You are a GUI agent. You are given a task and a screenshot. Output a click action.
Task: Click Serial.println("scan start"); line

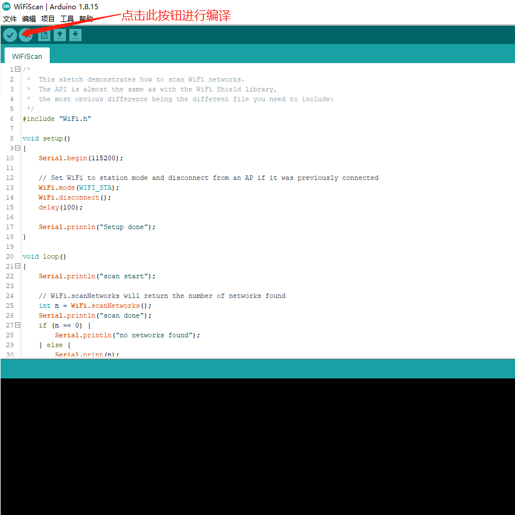[x=97, y=276]
